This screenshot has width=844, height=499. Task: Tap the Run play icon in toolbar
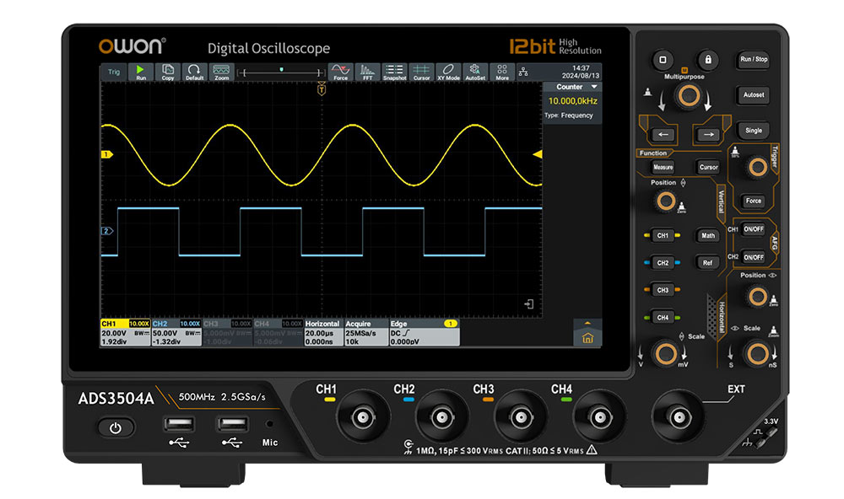pos(140,72)
